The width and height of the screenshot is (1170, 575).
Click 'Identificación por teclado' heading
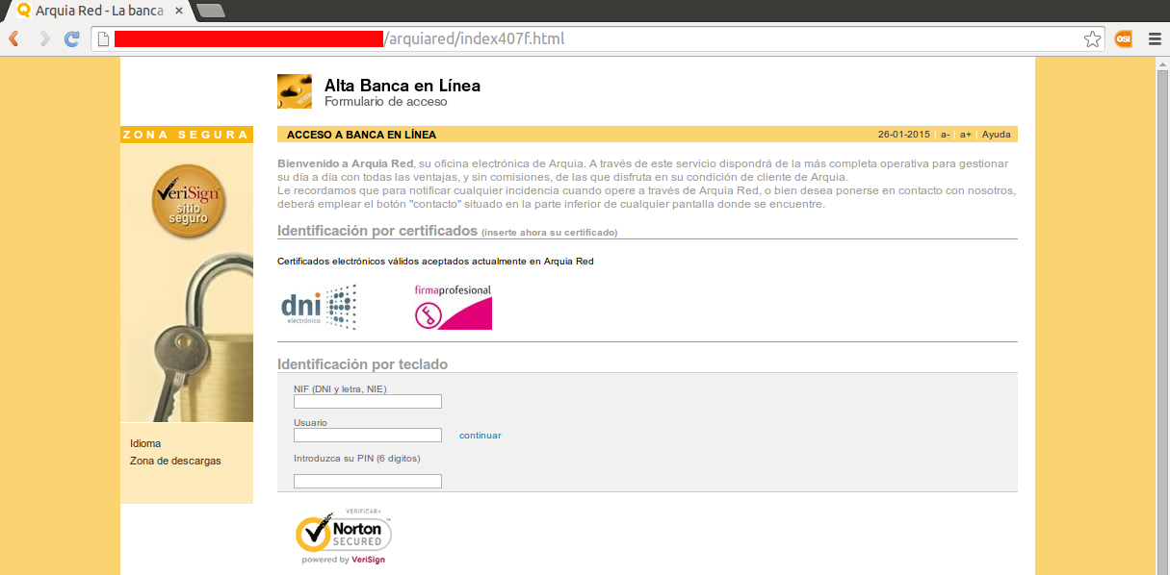pyautogui.click(x=362, y=364)
